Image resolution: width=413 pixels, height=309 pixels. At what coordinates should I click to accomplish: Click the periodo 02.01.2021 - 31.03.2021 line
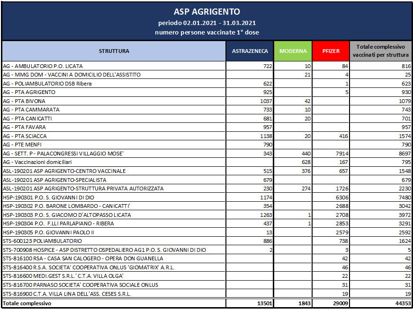click(x=207, y=23)
